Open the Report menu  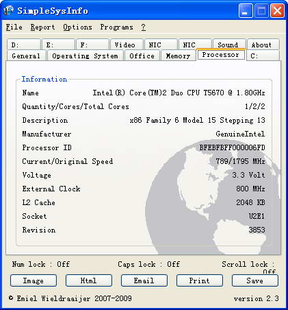pyautogui.click(x=42, y=27)
